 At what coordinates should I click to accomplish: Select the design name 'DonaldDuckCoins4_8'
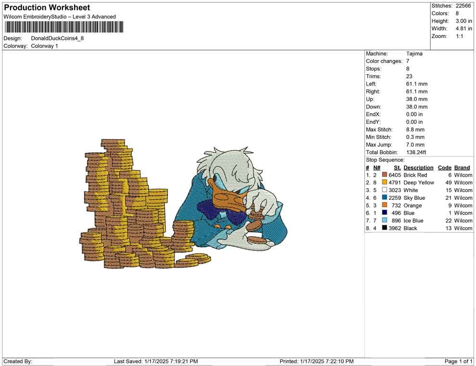tap(57, 38)
